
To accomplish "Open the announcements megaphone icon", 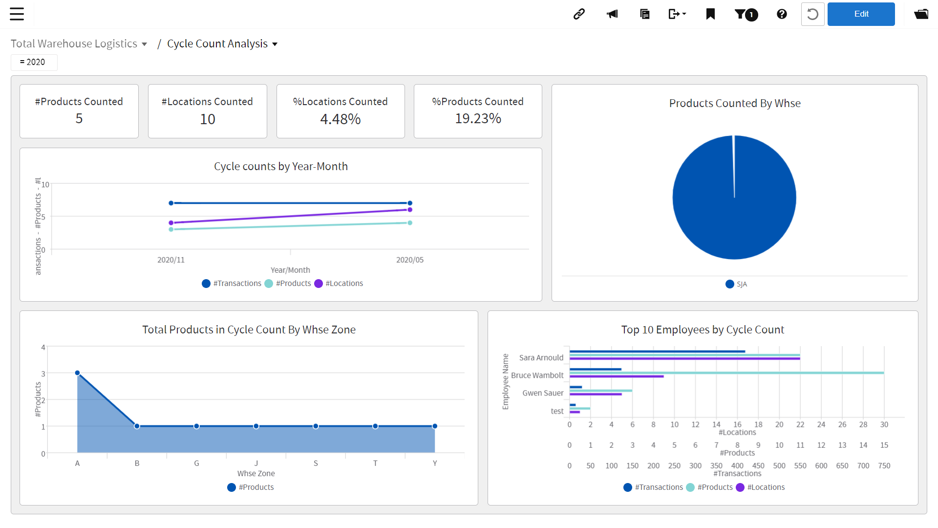I will click(612, 14).
